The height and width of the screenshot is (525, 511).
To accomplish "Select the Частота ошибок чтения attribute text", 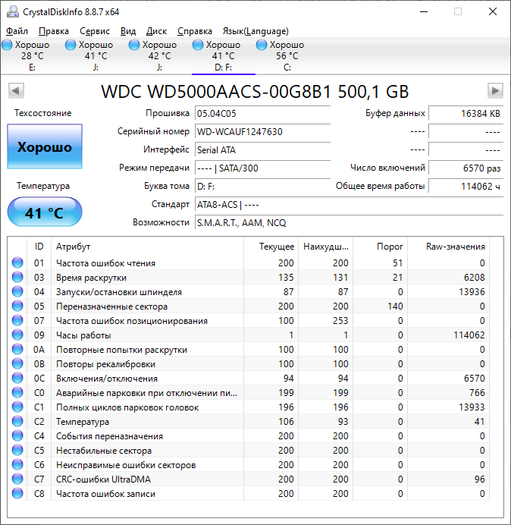I will (105, 263).
